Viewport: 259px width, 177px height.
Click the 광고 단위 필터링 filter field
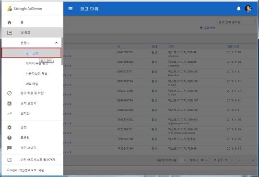(x=235, y=22)
